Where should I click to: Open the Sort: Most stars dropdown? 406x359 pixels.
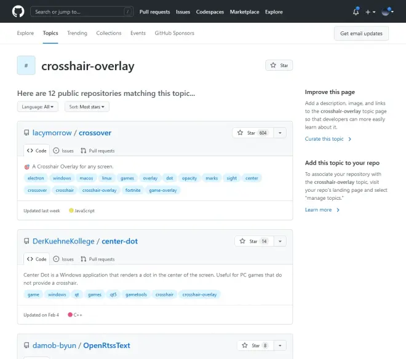86,107
